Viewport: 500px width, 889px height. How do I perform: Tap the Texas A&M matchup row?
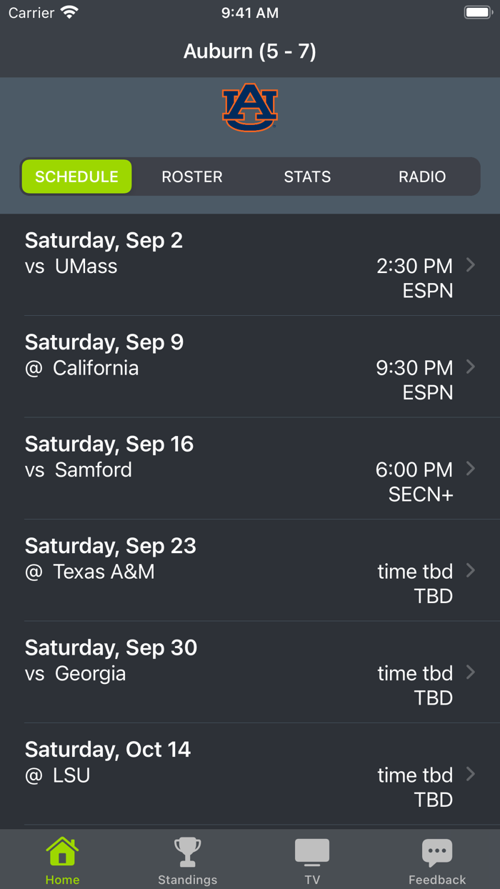(250, 570)
